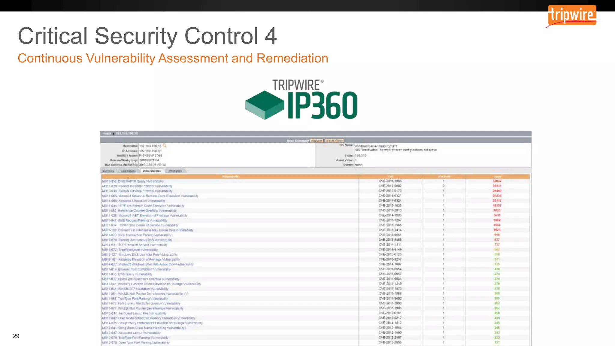Click the breadcrumb arrow after Hosts

point(114,133)
